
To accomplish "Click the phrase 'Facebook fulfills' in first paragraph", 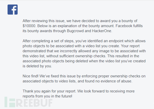I will (x=129, y=26).
